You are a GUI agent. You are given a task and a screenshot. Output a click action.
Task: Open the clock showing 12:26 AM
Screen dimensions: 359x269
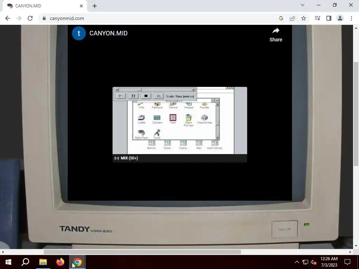[x=329, y=262]
